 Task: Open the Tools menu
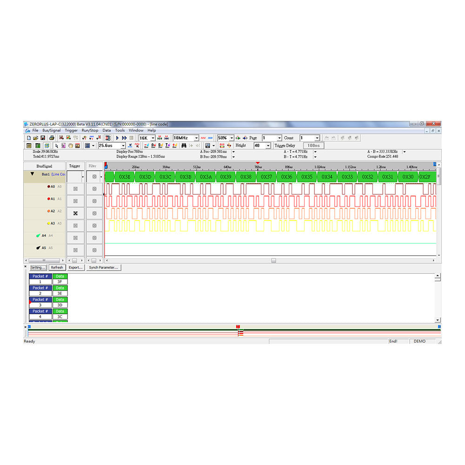(x=120, y=131)
